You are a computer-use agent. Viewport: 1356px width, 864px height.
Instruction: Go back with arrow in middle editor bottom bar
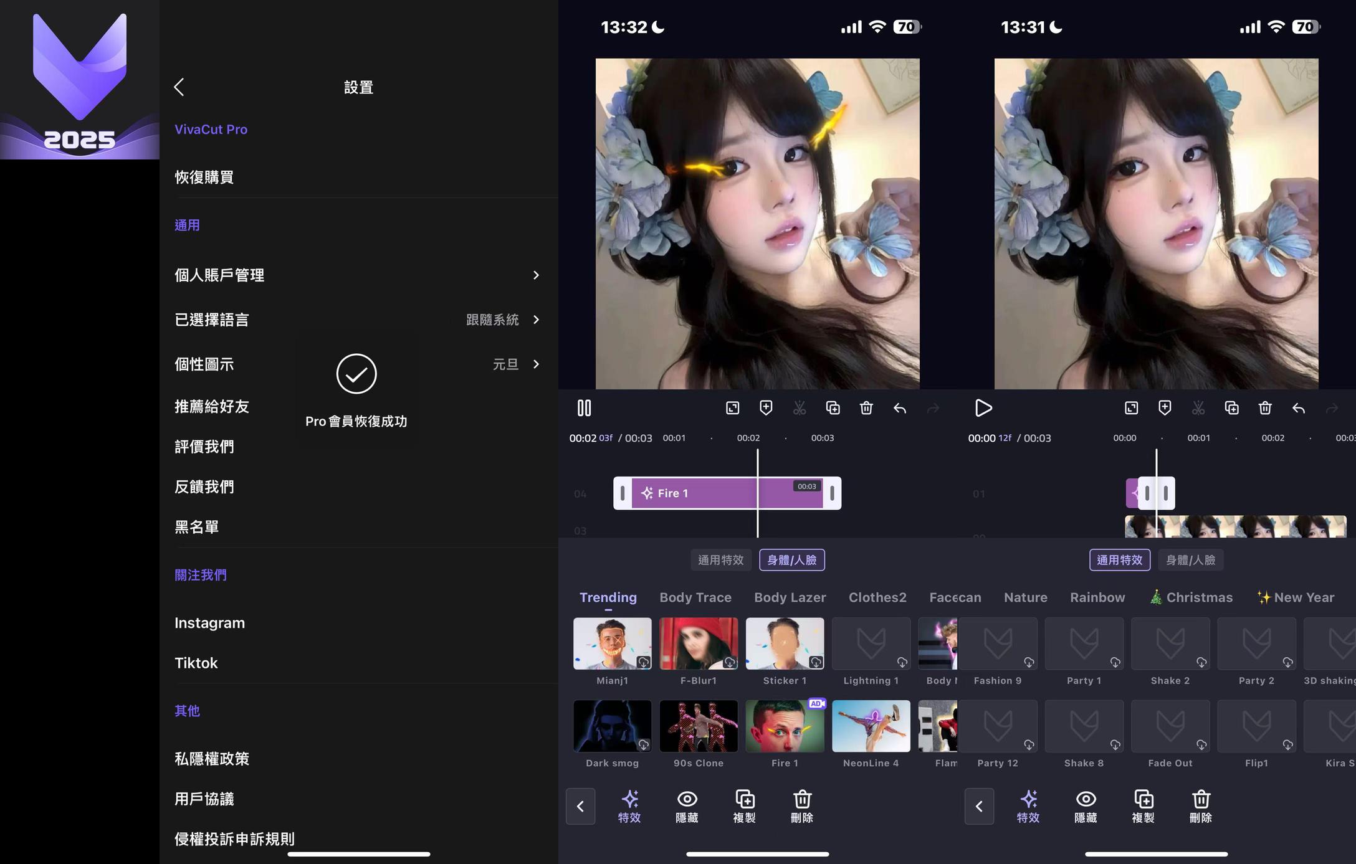[580, 807]
